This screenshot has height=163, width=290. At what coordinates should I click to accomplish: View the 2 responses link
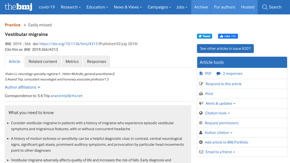[x=232, y=73]
